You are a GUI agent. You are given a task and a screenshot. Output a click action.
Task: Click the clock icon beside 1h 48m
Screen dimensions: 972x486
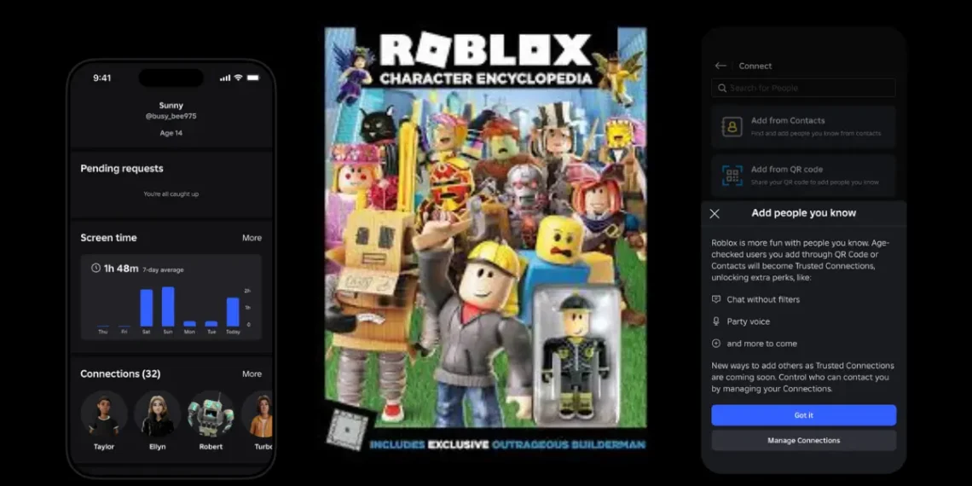tap(95, 269)
